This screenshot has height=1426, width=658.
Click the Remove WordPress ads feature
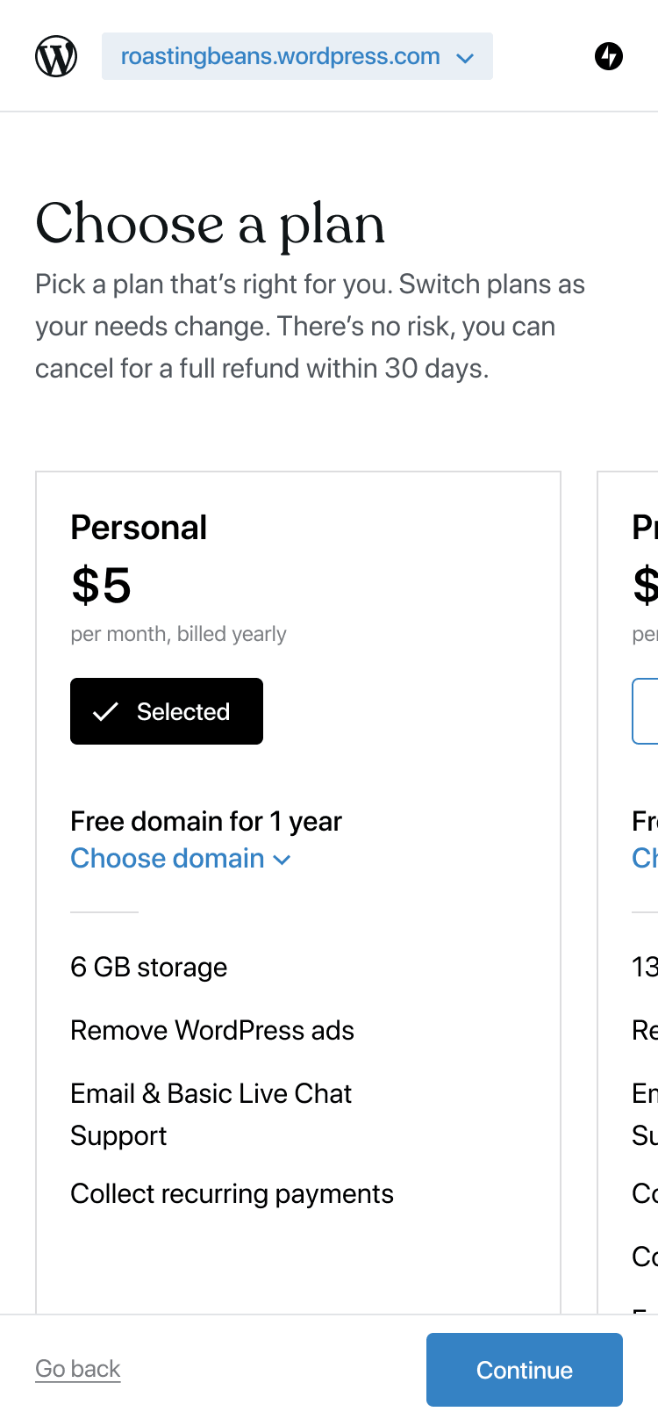(212, 1030)
